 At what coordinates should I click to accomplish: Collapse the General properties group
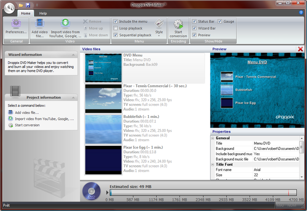pos(213,138)
